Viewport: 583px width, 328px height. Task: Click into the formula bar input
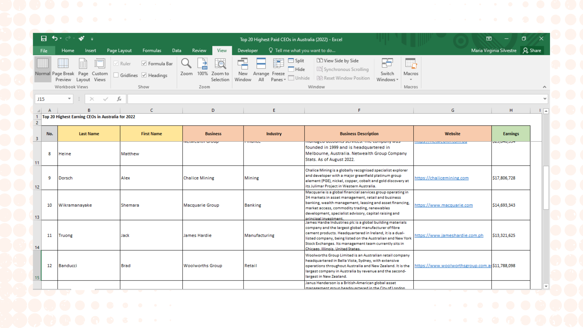click(x=334, y=99)
